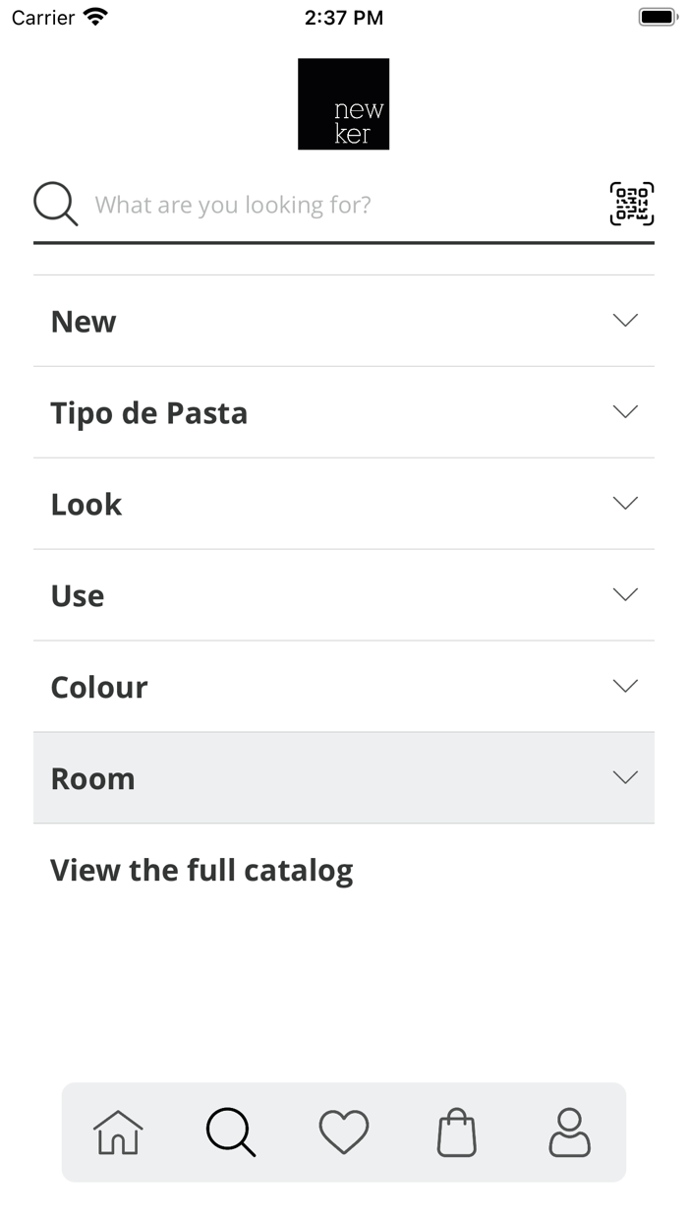Select the Colour menu row label
The height and width of the screenshot is (1224, 688).
[x=99, y=688]
